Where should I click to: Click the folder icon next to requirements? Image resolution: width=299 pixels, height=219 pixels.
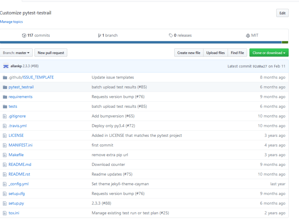[x=5, y=97]
